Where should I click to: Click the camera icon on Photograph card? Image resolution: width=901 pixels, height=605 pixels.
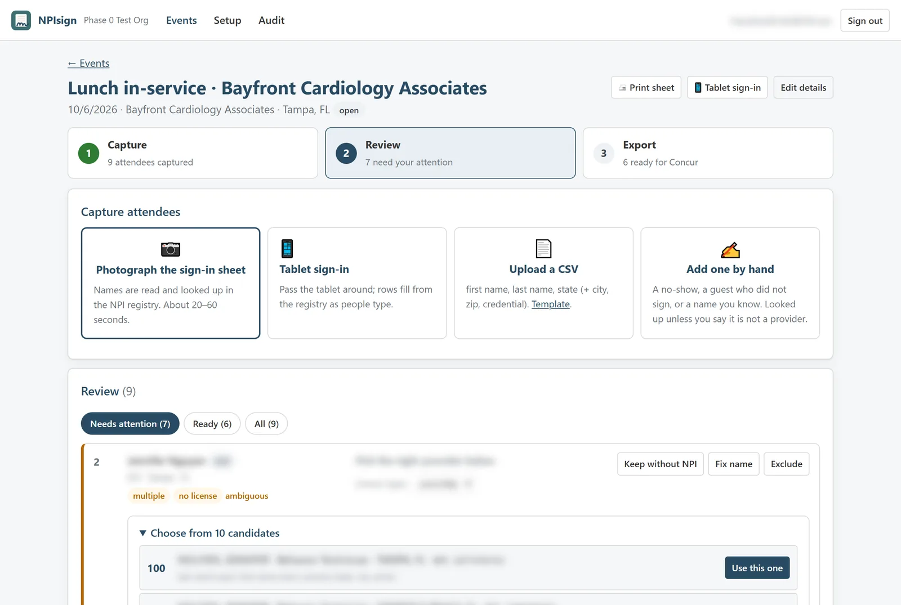[171, 249]
